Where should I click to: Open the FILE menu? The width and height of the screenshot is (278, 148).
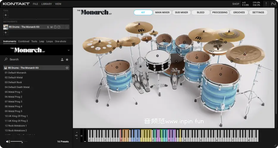point(35,4)
